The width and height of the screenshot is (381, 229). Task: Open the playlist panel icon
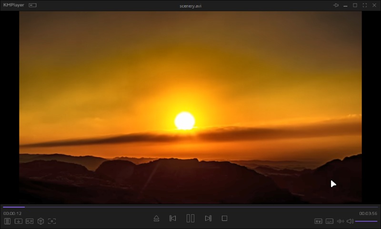tap(7, 221)
